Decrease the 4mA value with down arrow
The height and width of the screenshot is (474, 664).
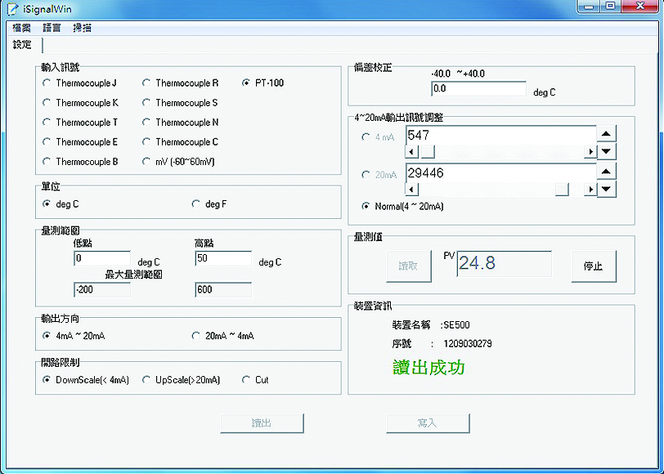click(607, 151)
